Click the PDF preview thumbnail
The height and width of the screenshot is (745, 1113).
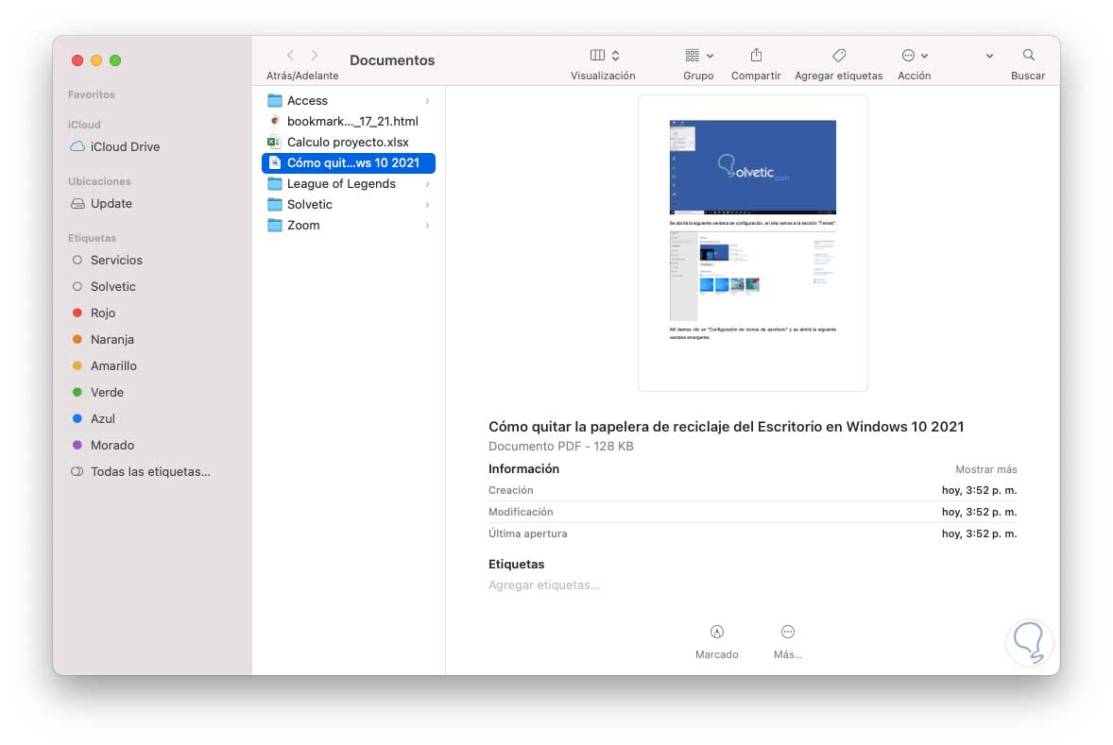coord(752,242)
